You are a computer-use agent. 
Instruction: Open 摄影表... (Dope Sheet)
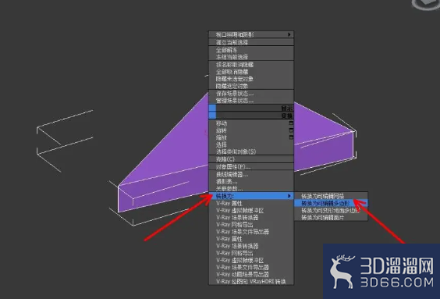coord(251,182)
